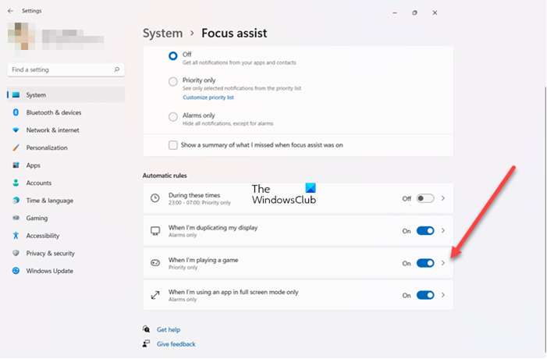Expand the full screen mode rule
547x359 pixels.
(x=443, y=296)
